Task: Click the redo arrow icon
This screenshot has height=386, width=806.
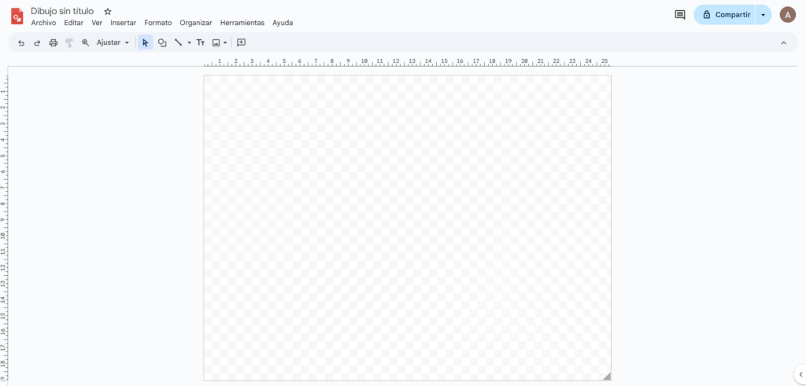Action: 37,42
